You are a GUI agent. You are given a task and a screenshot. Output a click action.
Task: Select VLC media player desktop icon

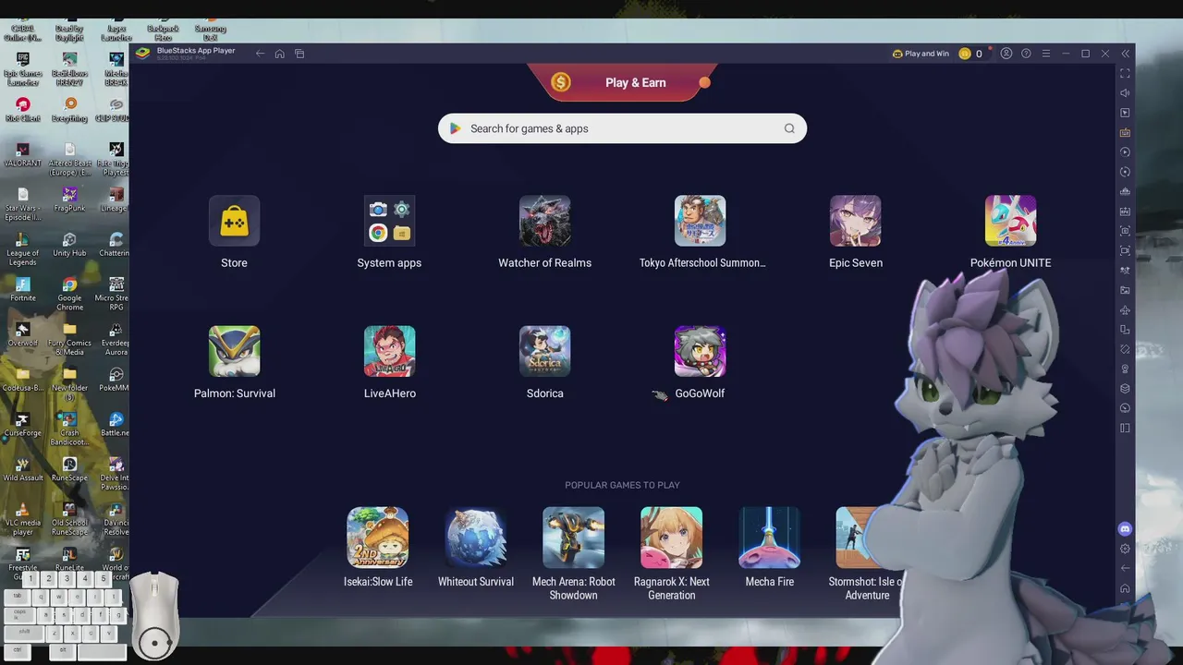pyautogui.click(x=23, y=519)
